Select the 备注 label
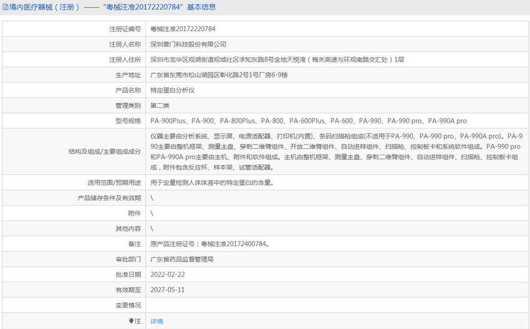This screenshot has width=530, height=329. point(135,244)
